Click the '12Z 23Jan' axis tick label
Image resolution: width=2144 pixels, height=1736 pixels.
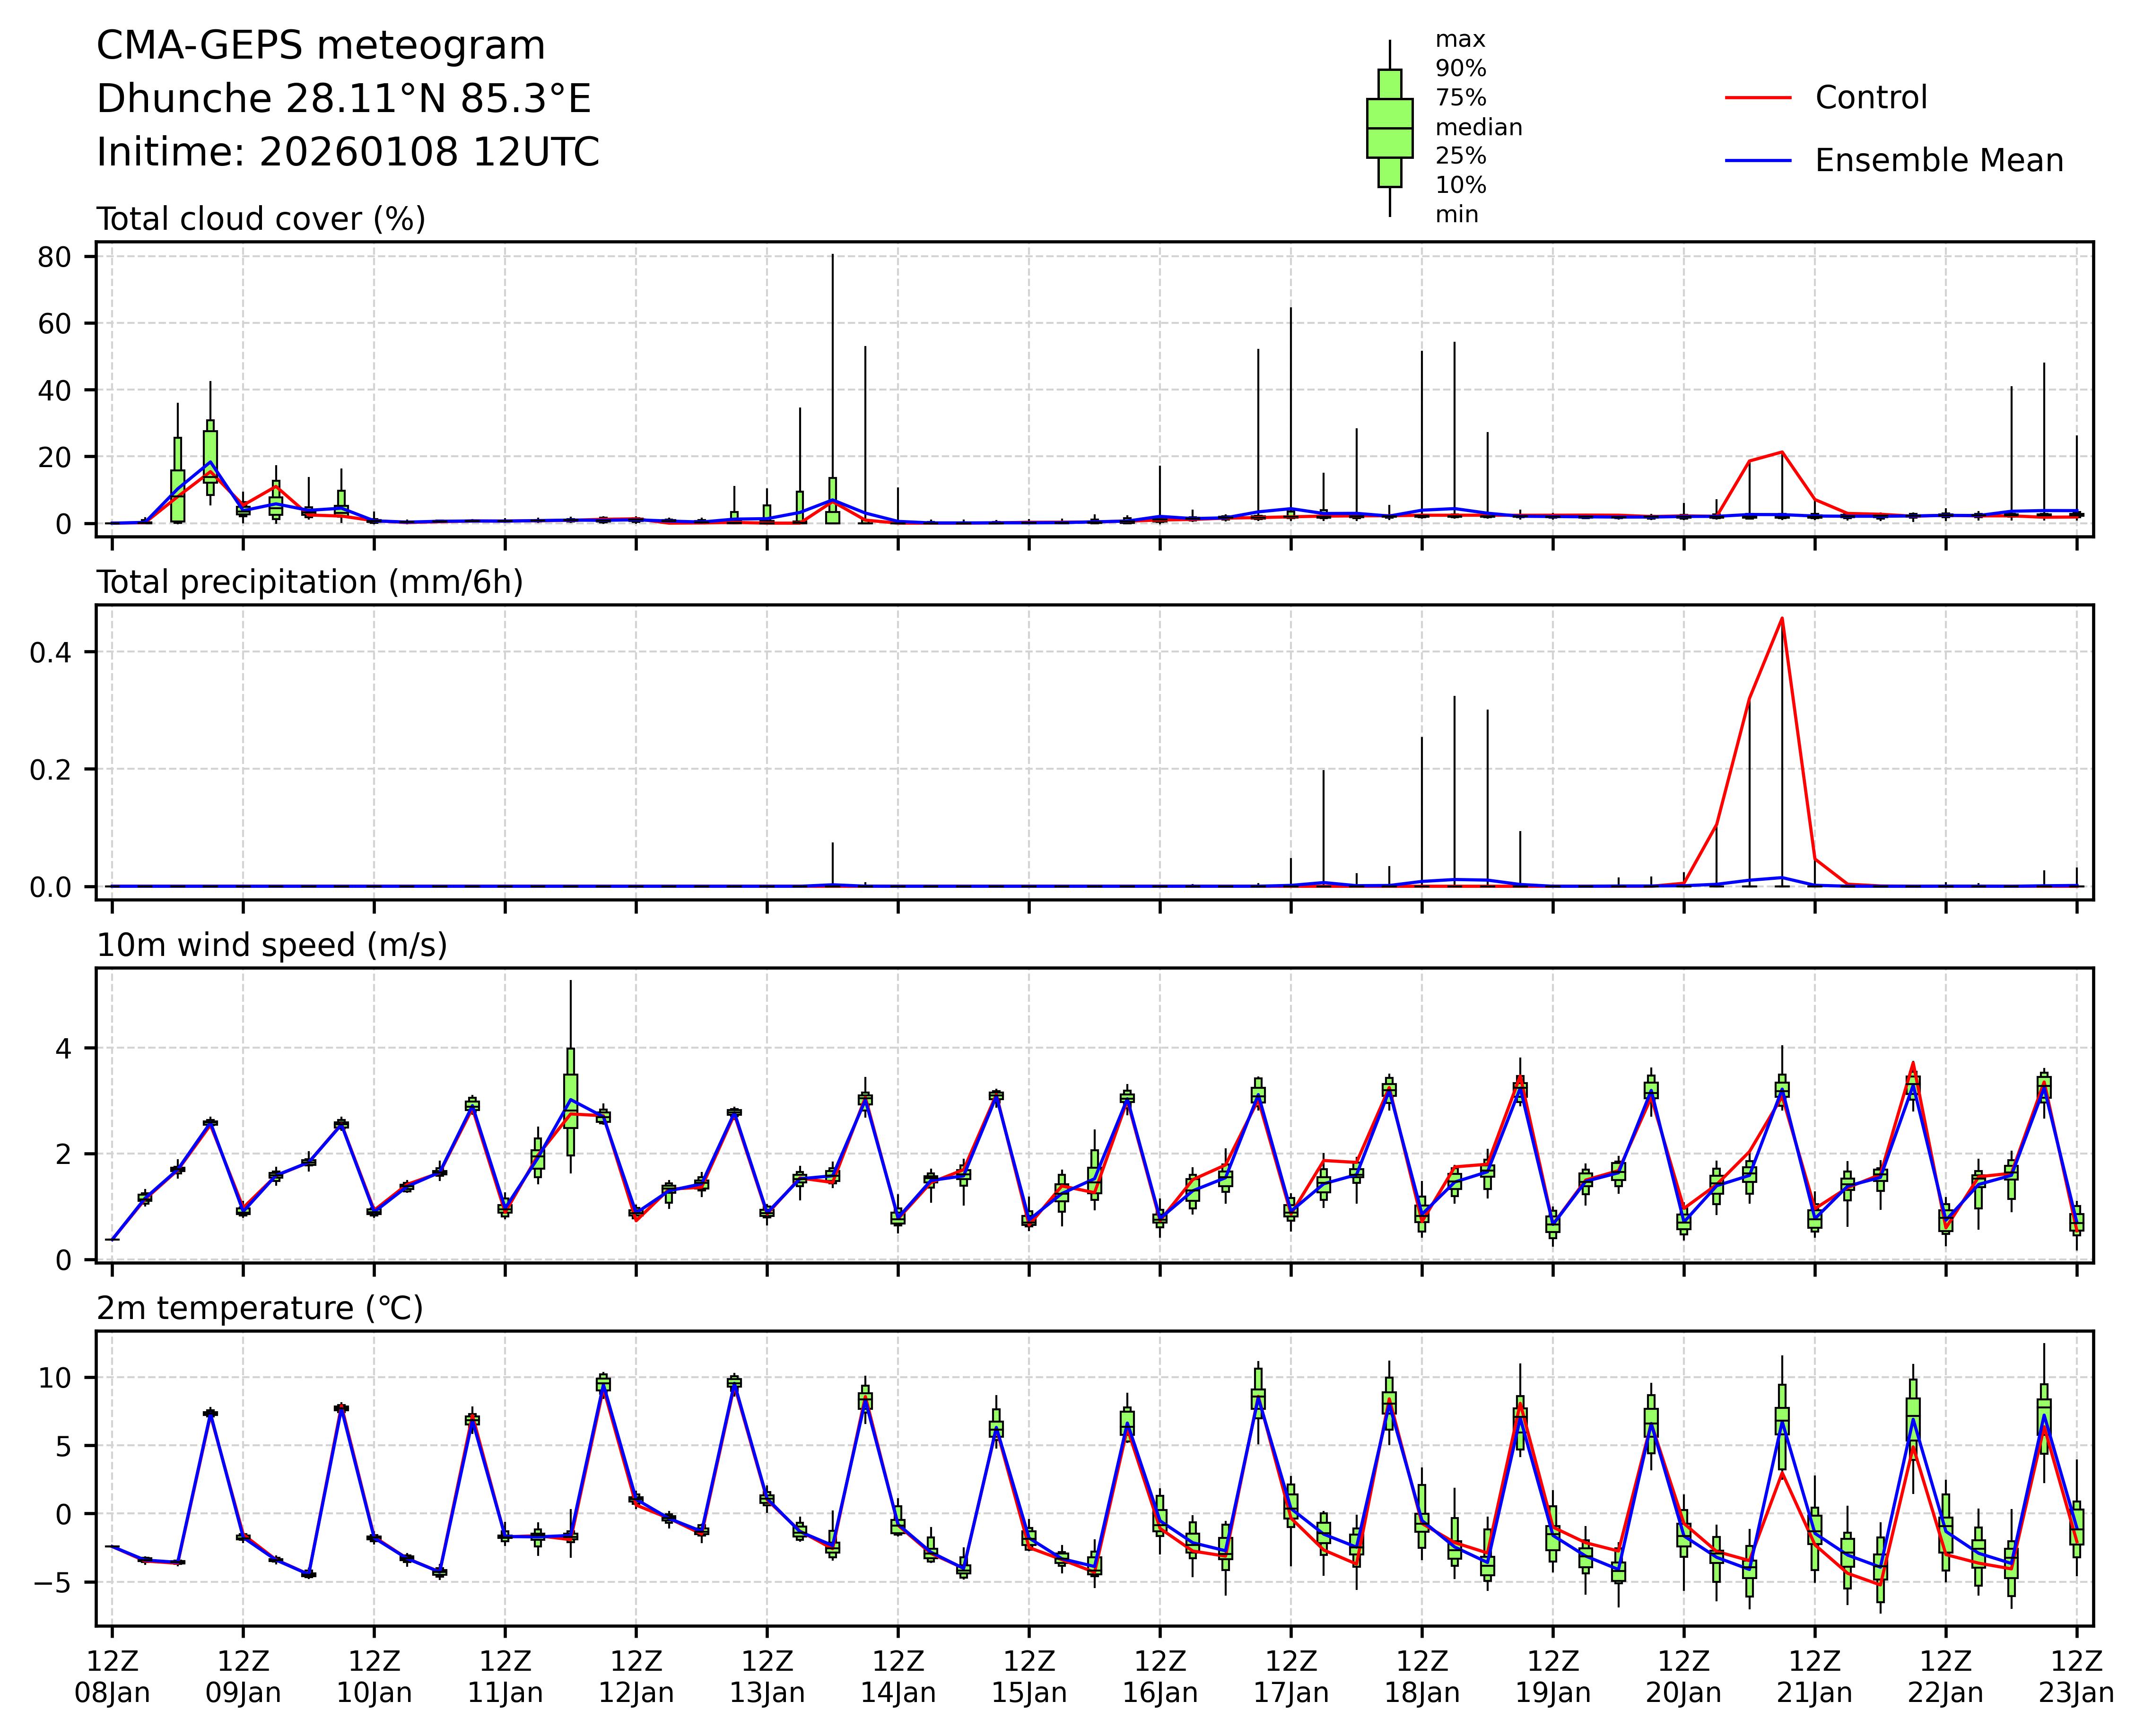pos(2076,1677)
